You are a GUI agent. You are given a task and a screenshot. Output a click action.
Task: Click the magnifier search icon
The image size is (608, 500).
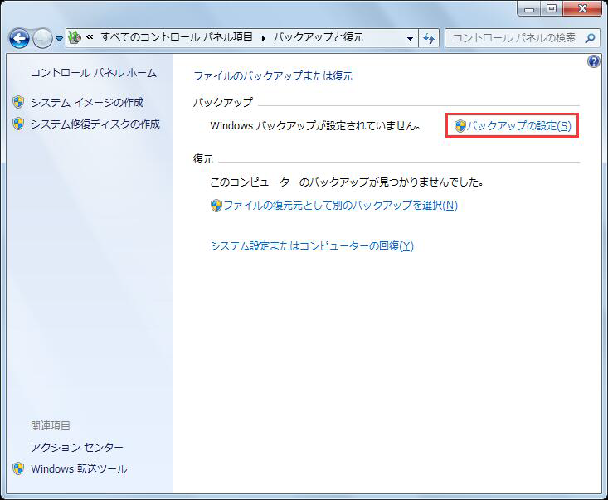[x=590, y=38]
